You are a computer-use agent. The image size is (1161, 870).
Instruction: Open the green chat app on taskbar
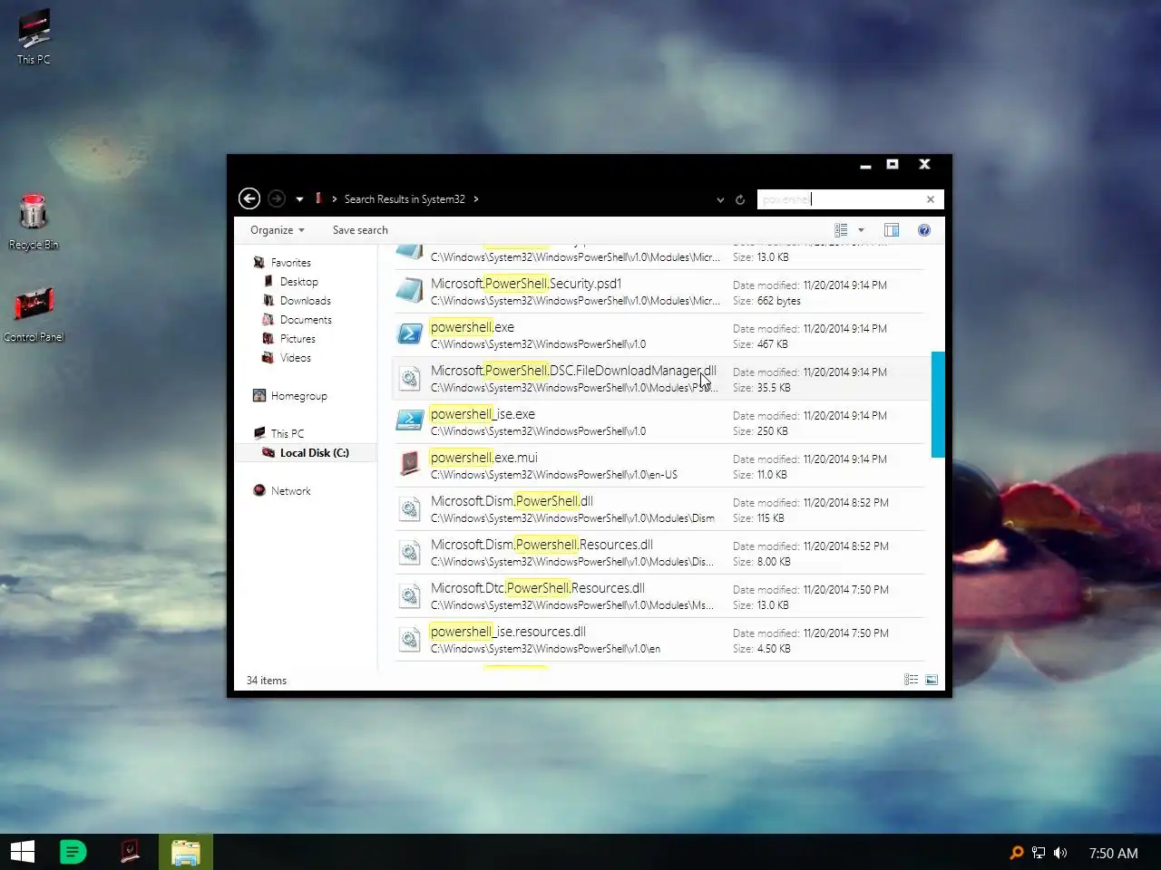[73, 852]
